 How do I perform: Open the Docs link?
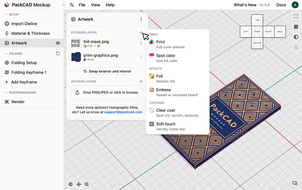click(x=281, y=5)
